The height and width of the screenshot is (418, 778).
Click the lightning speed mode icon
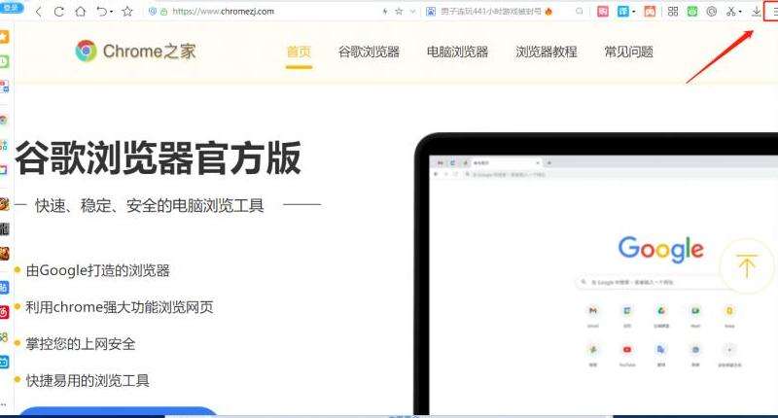[x=385, y=11]
